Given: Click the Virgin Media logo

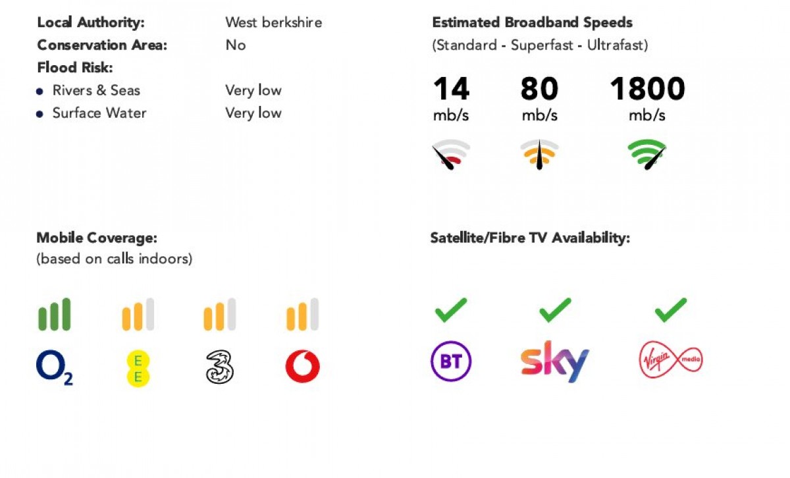Looking at the screenshot, I should (671, 360).
